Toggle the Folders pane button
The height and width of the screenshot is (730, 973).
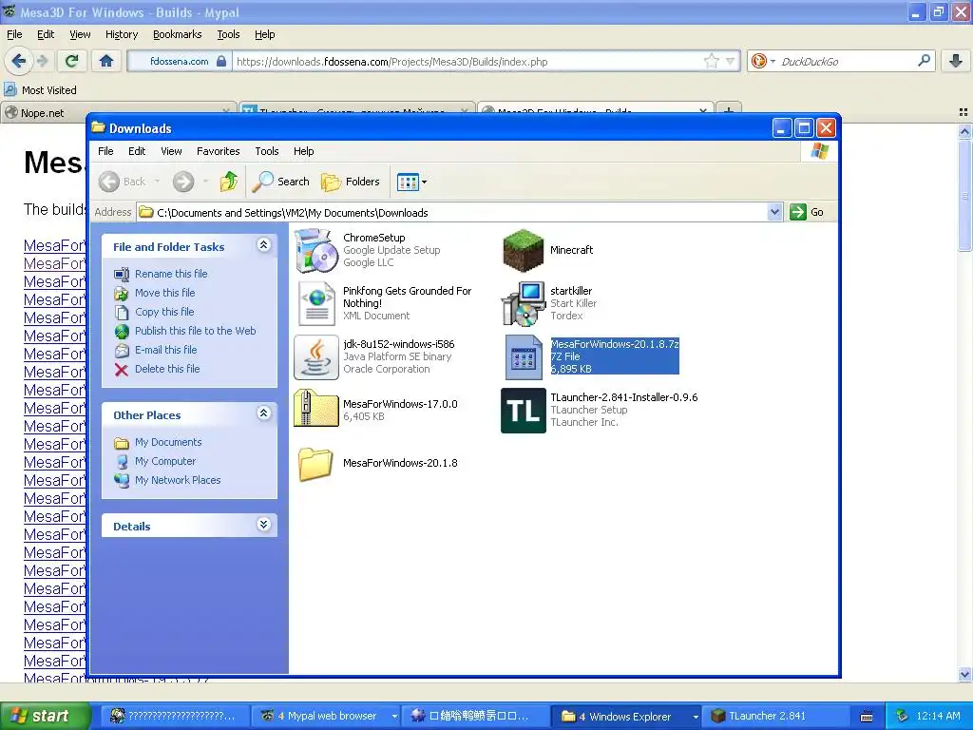pyautogui.click(x=350, y=182)
